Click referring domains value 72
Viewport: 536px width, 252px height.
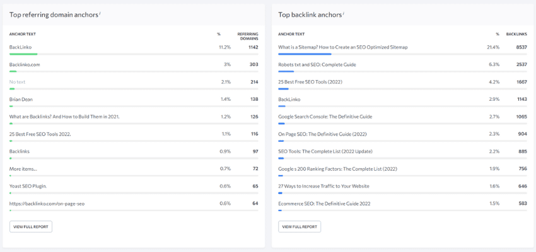pyautogui.click(x=255, y=169)
